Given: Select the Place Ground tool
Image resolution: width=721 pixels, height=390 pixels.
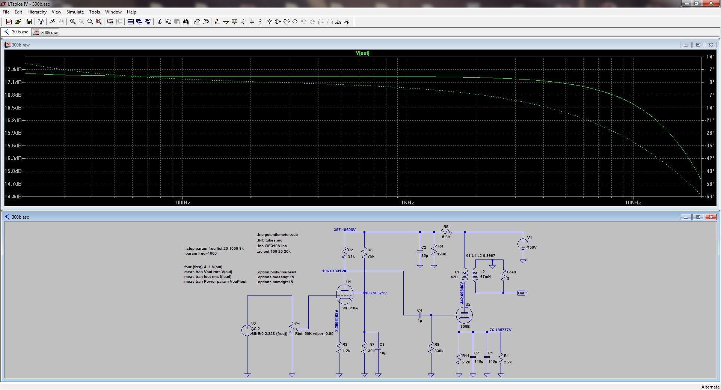Looking at the screenshot, I should 226,22.
